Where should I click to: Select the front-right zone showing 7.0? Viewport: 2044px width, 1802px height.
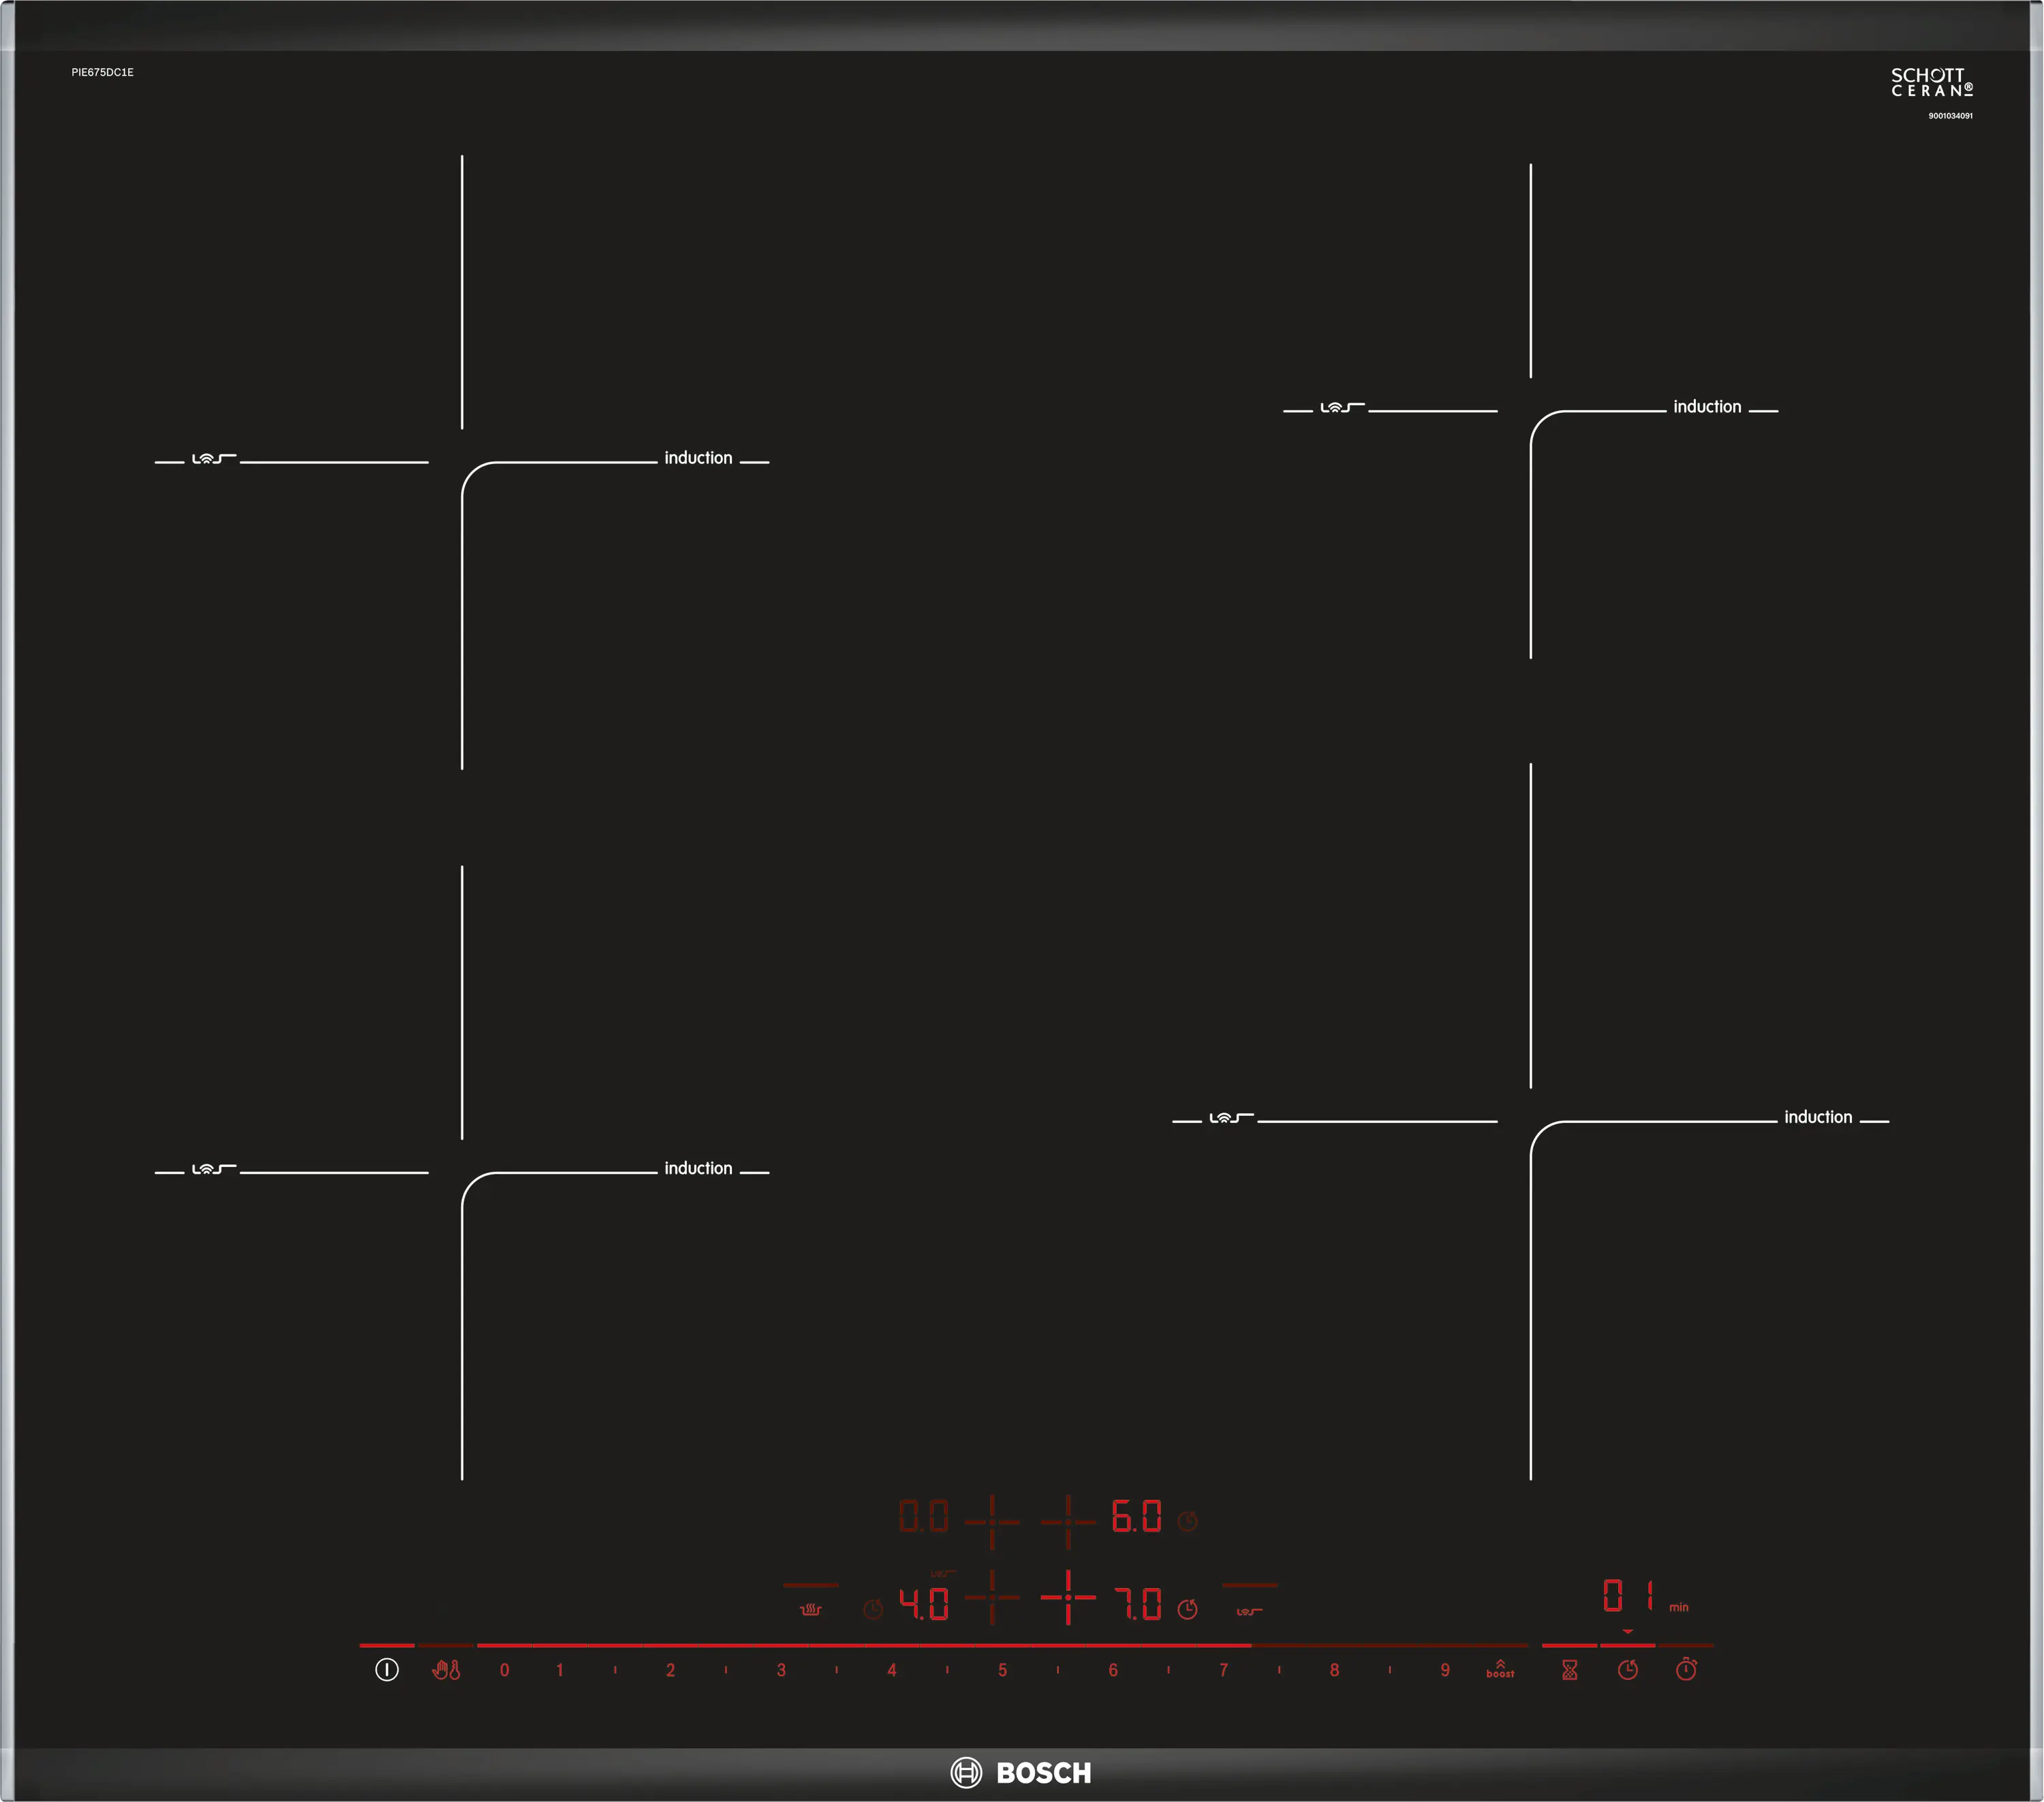tap(1136, 1604)
